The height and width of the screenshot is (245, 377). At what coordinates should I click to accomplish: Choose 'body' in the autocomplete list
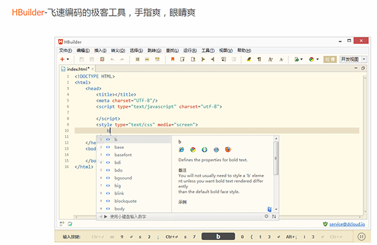tap(134, 209)
